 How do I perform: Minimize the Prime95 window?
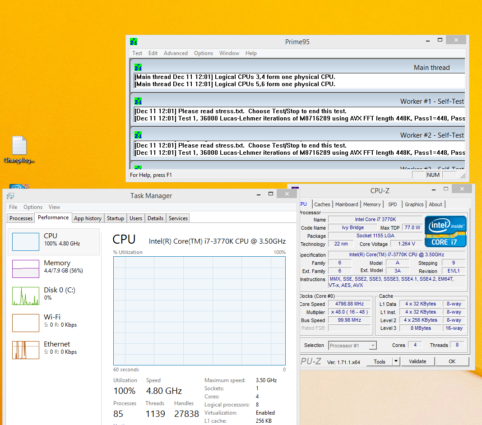[x=427, y=40]
